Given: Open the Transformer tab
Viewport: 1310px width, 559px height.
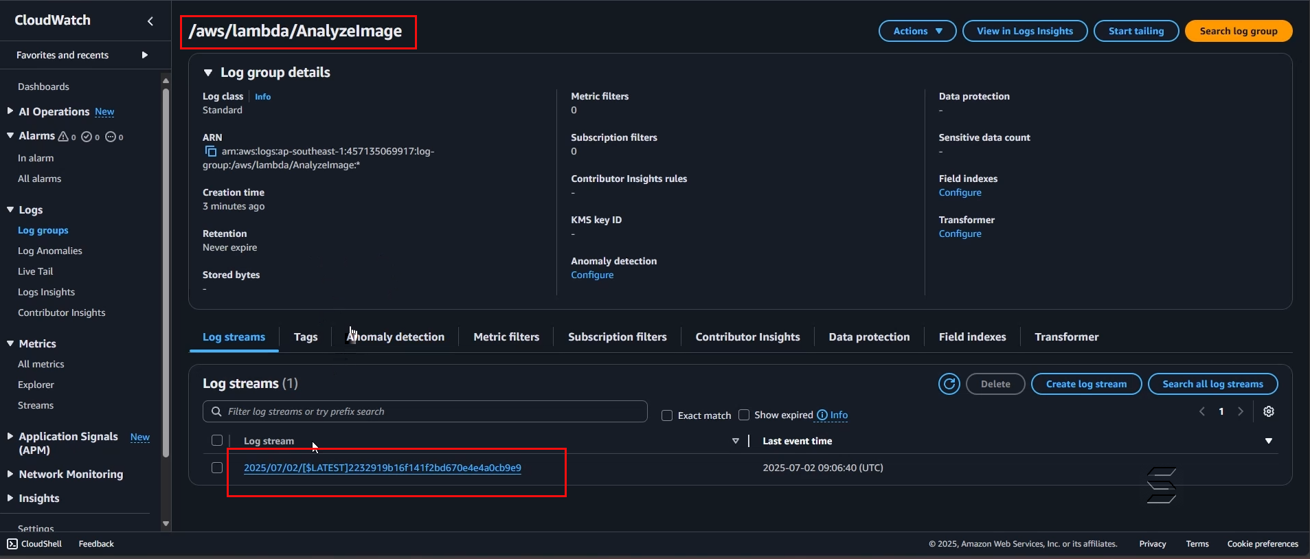Looking at the screenshot, I should pyautogui.click(x=1067, y=336).
